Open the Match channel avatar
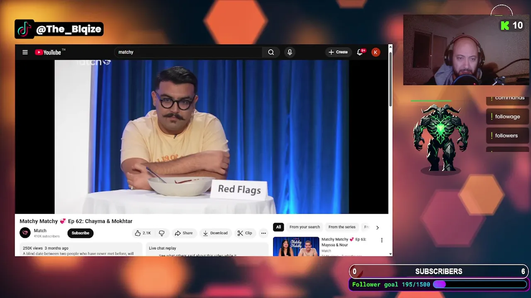The height and width of the screenshot is (298, 531). [25, 233]
